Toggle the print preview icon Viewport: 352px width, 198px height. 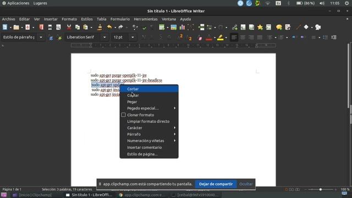[x=58, y=27]
